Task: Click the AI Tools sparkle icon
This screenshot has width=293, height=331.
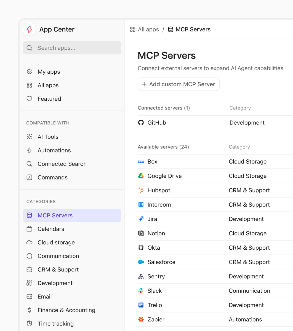Action: (x=30, y=137)
